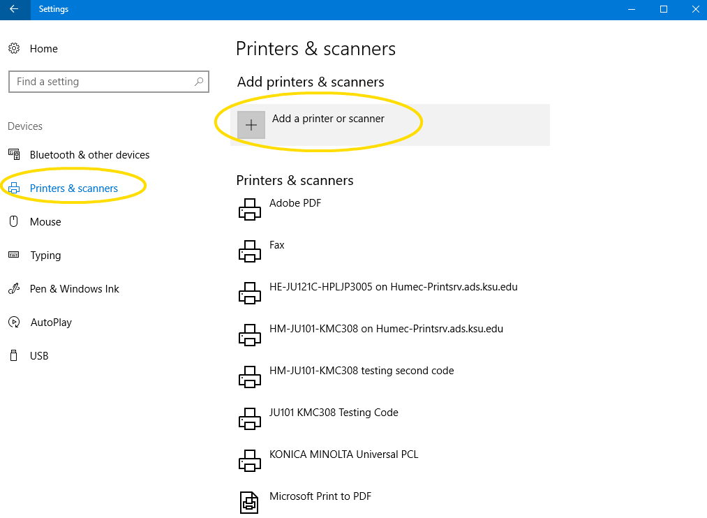Select HM-JU101-KMC308 on Humec-Printsrv printer
This screenshot has width=707, height=518.
386,329
